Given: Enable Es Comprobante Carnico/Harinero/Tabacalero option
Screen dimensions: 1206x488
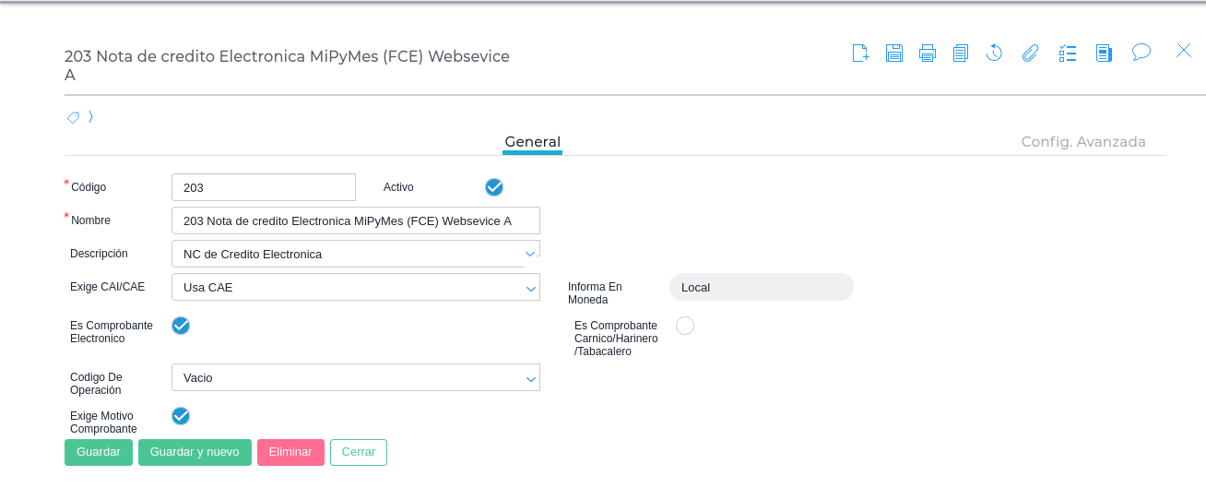Looking at the screenshot, I should [x=685, y=326].
